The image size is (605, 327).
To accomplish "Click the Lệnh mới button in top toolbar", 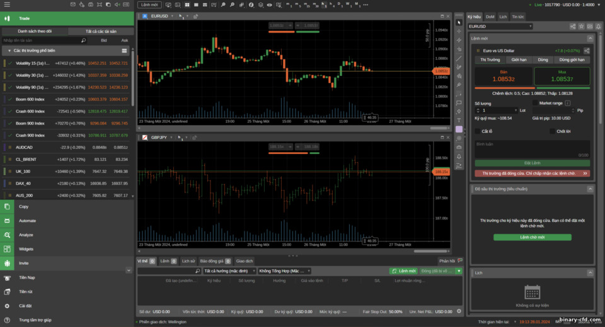I will (x=149, y=4).
